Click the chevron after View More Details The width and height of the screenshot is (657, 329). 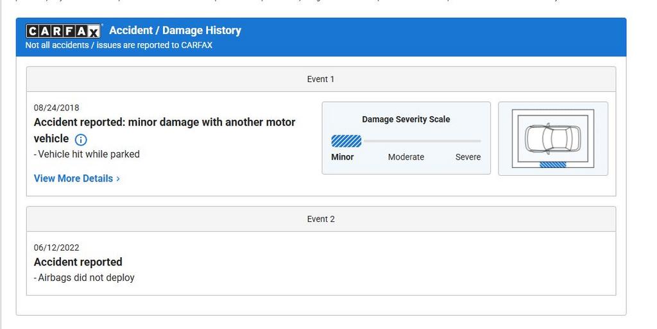pos(118,179)
